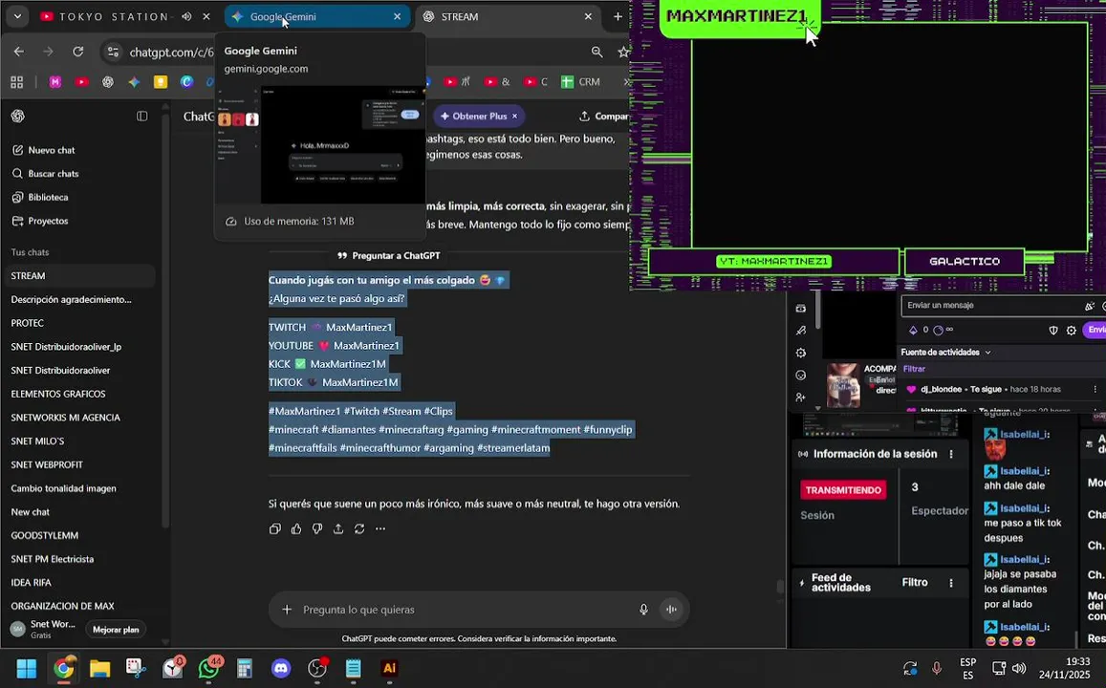The width and height of the screenshot is (1106, 688).
Task: Open ChatGPT logo home icon in sidebar
Action: [18, 117]
